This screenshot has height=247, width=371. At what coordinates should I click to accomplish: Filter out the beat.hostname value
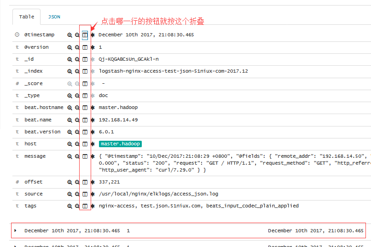(x=77, y=108)
